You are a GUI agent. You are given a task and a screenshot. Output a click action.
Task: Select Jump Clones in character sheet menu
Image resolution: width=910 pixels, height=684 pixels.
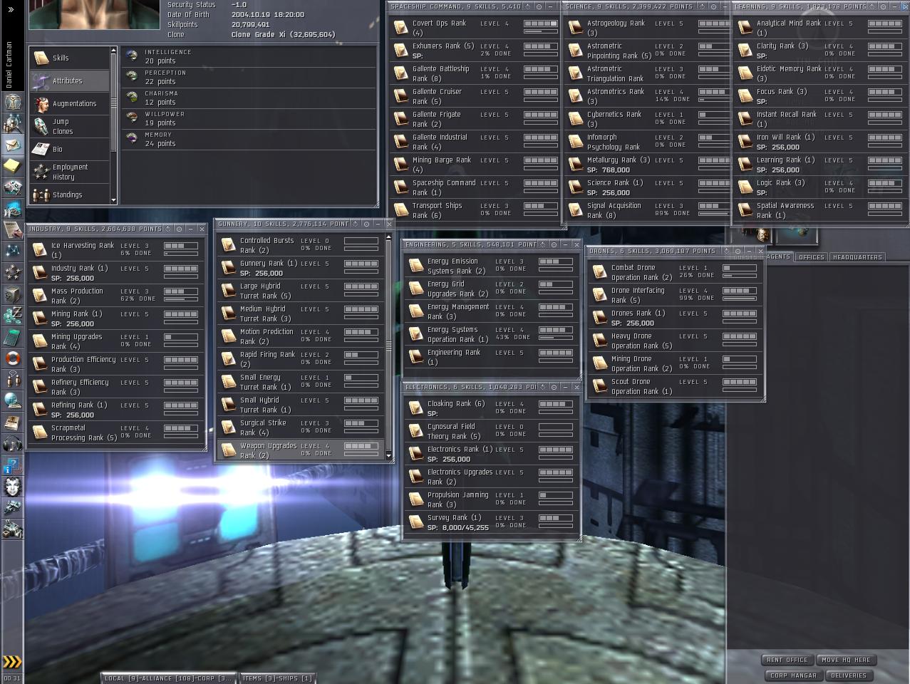pos(69,126)
